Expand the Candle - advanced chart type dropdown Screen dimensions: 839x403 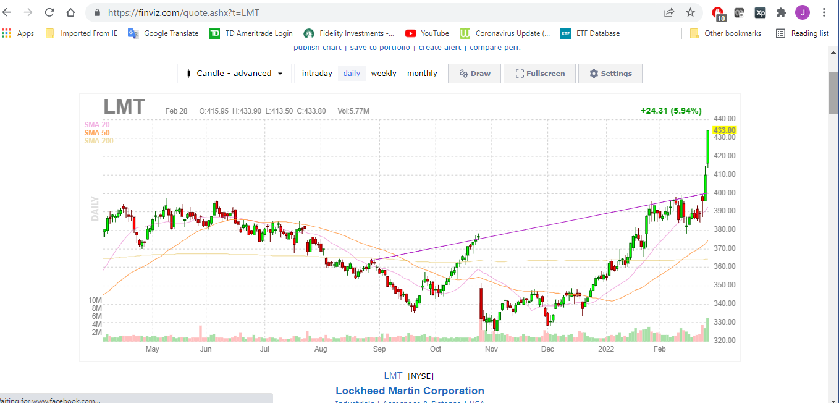point(234,74)
